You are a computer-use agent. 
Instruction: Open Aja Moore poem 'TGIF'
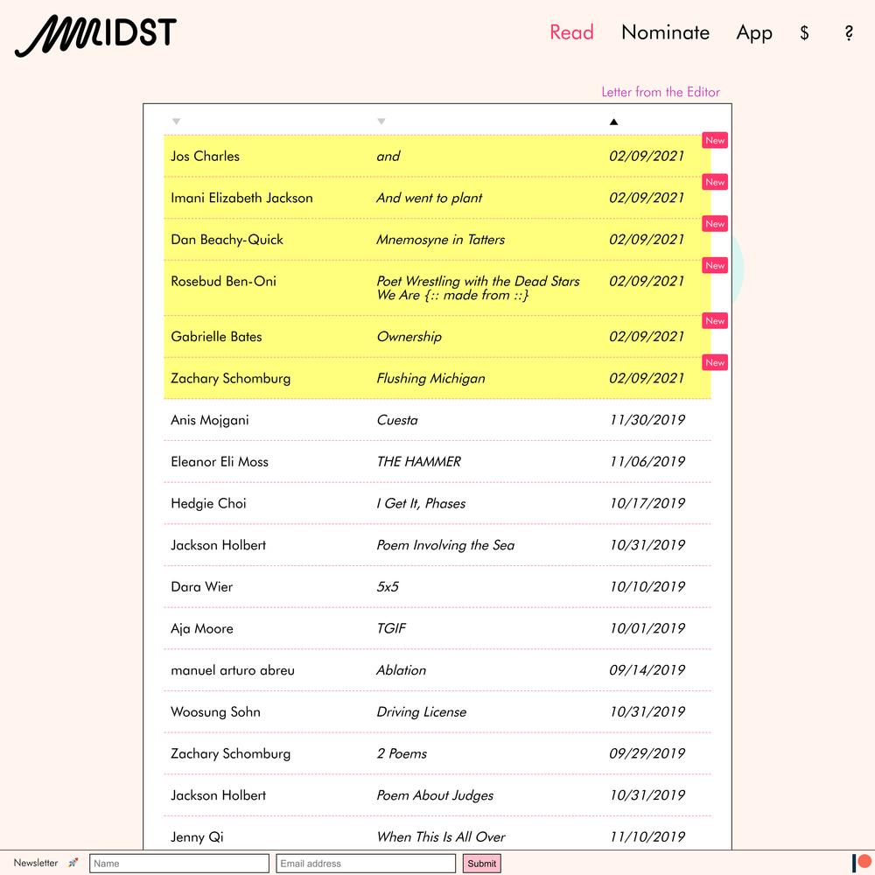(391, 629)
